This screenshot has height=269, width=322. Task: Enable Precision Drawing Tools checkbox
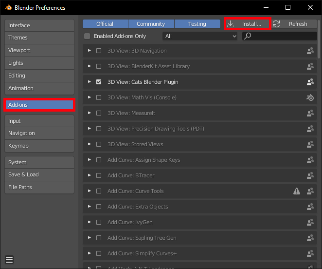(99, 129)
